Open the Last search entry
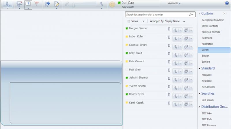 click(208, 100)
